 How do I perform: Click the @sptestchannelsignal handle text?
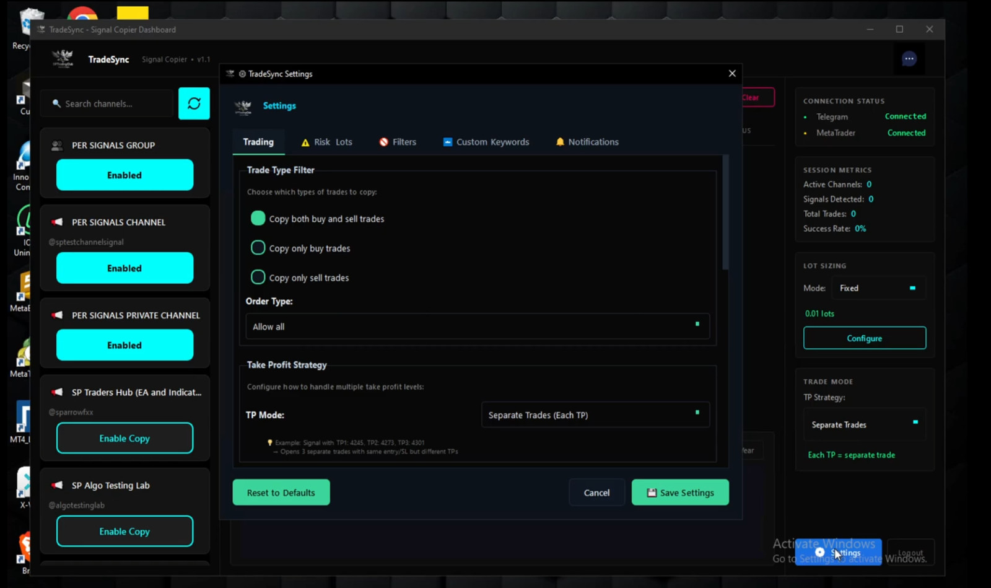[x=86, y=242]
